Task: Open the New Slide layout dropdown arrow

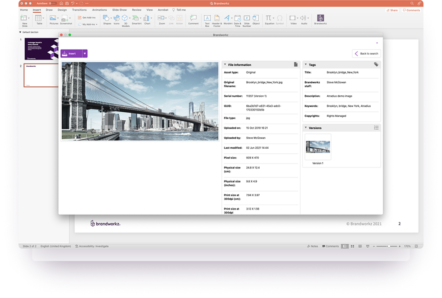Action: pos(29,18)
